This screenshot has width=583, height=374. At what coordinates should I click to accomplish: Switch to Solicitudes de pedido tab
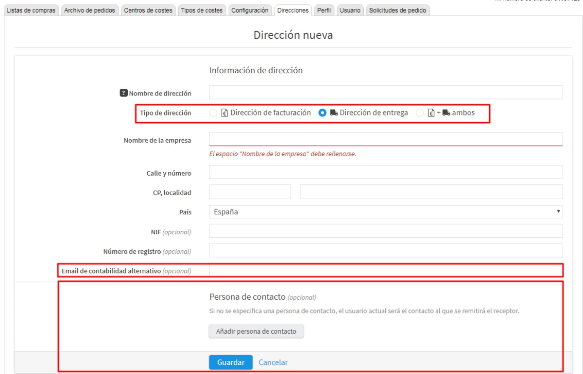pyautogui.click(x=398, y=11)
